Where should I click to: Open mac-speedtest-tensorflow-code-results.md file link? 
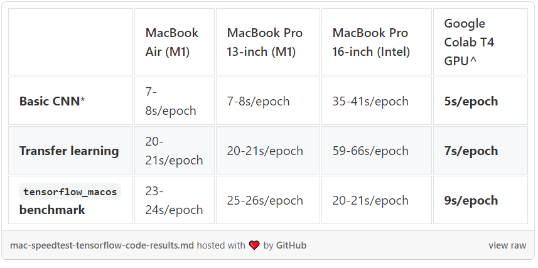(x=102, y=245)
